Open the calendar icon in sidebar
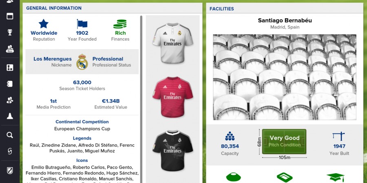Viewport: 367px width, 183px height. (x=10, y=16)
